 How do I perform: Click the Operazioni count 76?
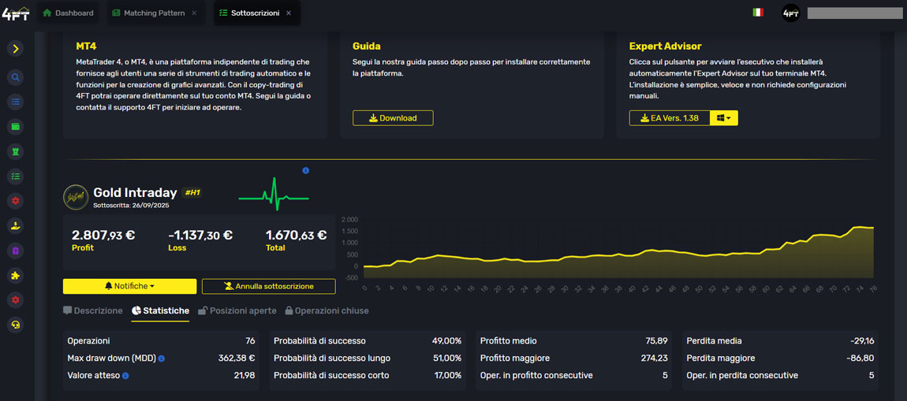251,341
